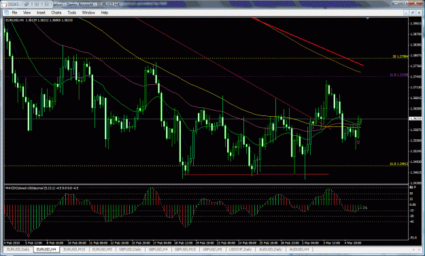425x256 pixels.
Task: Click the 2 Mar 04:00 time label
Action: (311, 243)
